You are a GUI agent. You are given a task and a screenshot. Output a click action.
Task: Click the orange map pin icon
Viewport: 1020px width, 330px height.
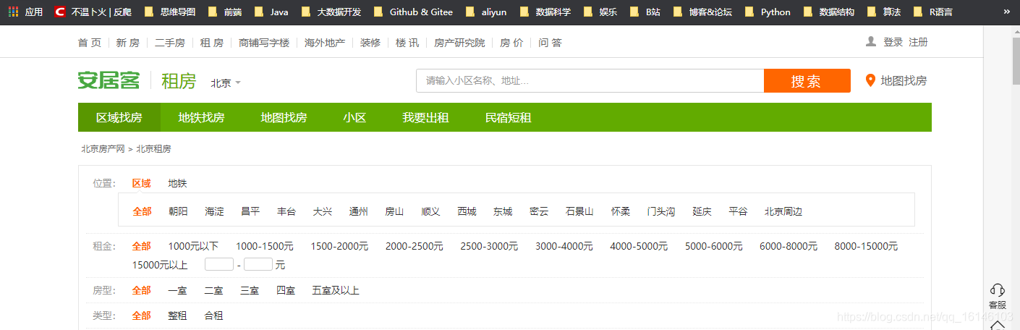[x=870, y=80]
